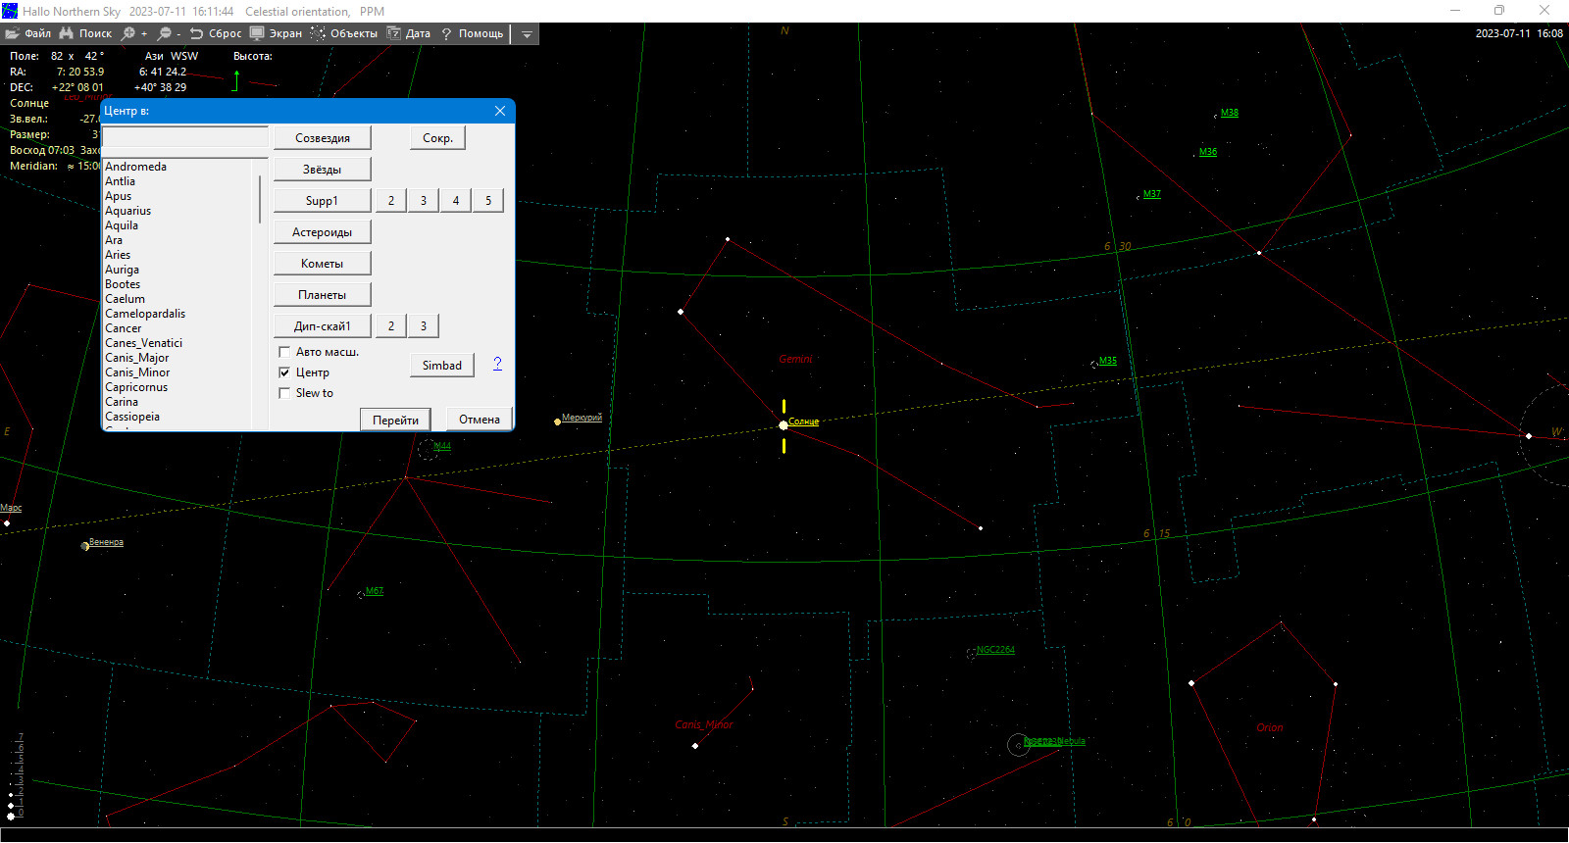Enable the Авто масш. checkbox

click(x=284, y=352)
